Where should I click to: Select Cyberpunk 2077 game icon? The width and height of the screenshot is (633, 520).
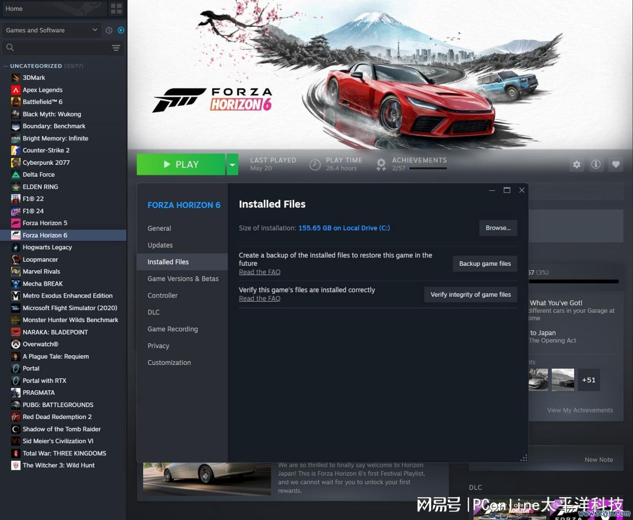coord(16,163)
